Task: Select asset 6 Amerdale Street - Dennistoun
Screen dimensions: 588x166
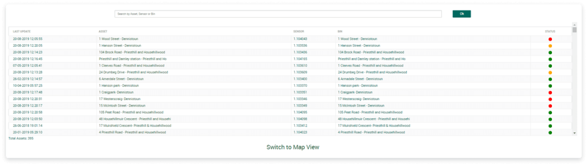Action: [121, 79]
